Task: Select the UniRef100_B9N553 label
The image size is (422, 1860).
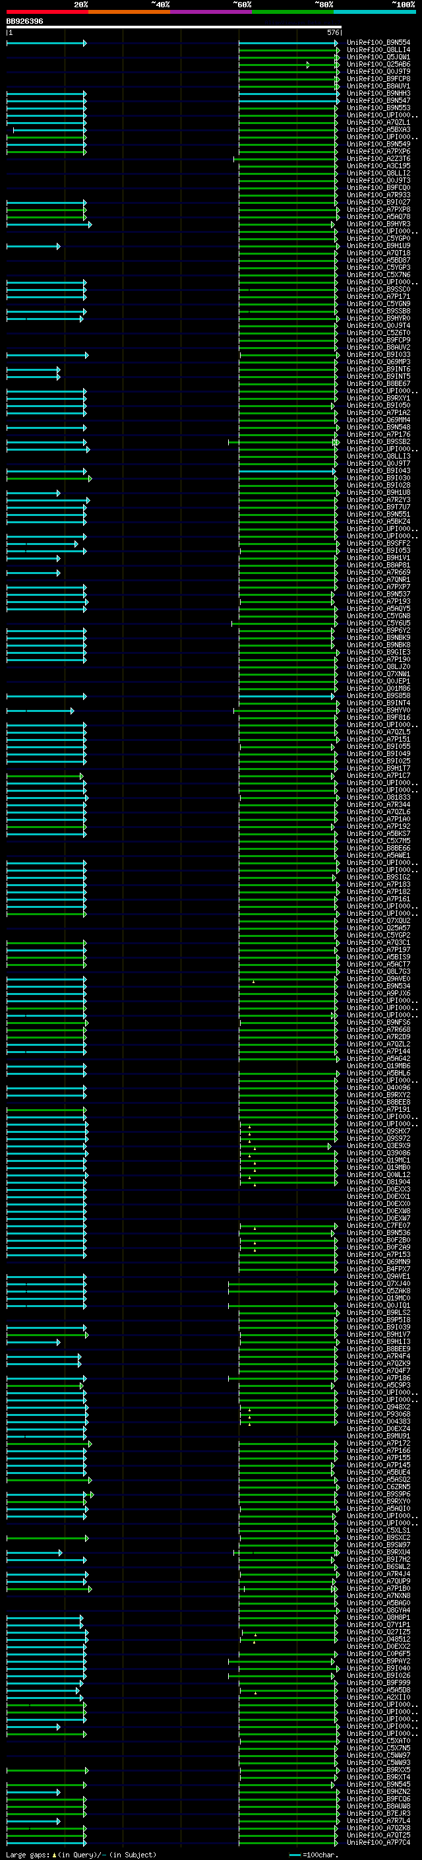Action: (378, 108)
